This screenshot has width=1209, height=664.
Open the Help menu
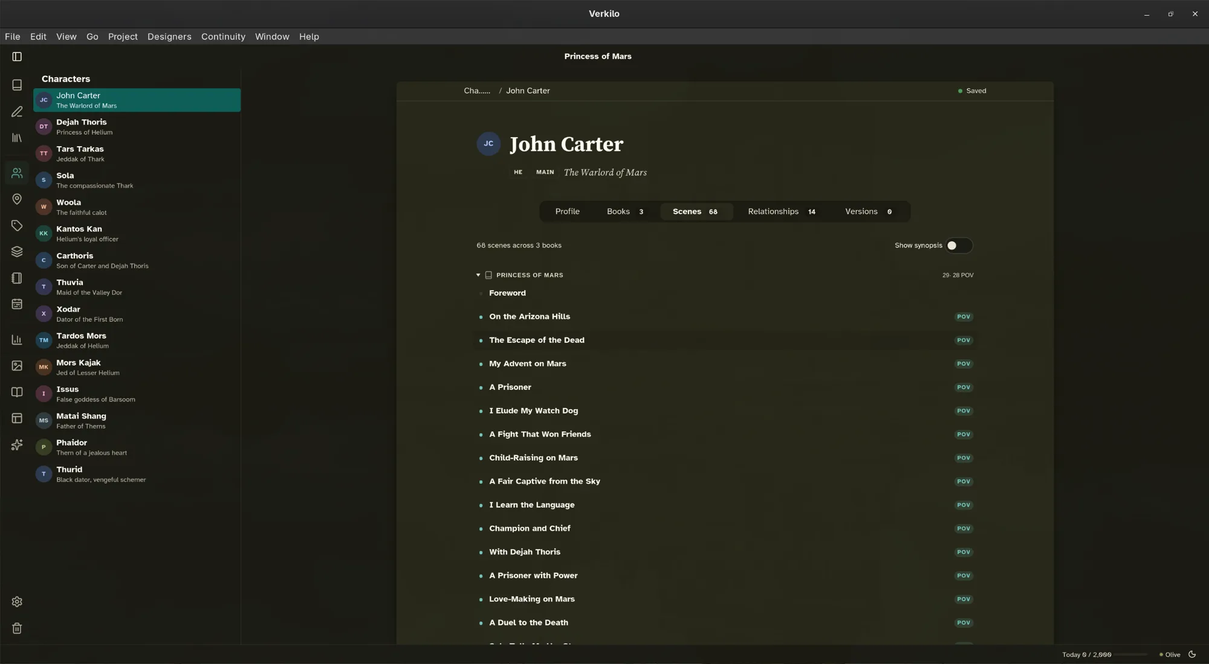(309, 37)
